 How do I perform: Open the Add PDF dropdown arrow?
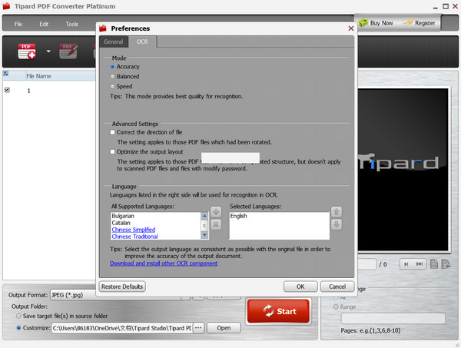[x=48, y=51]
